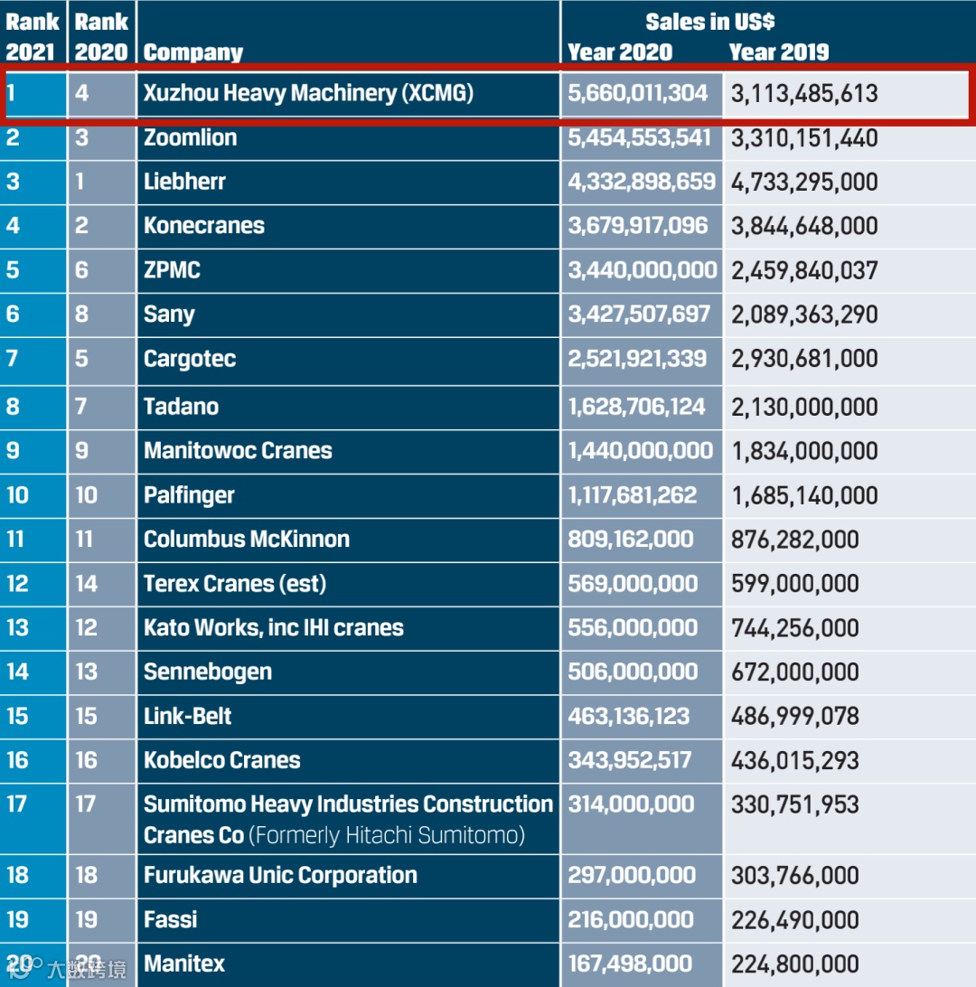Image resolution: width=976 pixels, height=987 pixels.
Task: Click Cargotec 2020 sales 2,521,921,339
Action: [x=637, y=359]
